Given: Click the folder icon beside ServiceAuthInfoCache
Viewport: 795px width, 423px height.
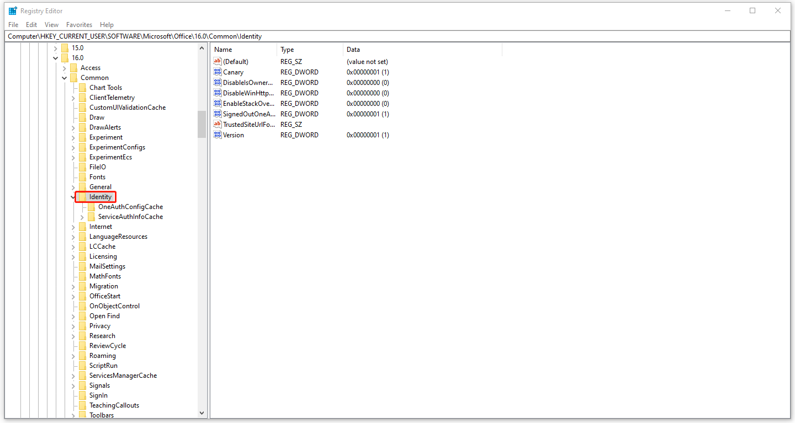Looking at the screenshot, I should tap(92, 217).
